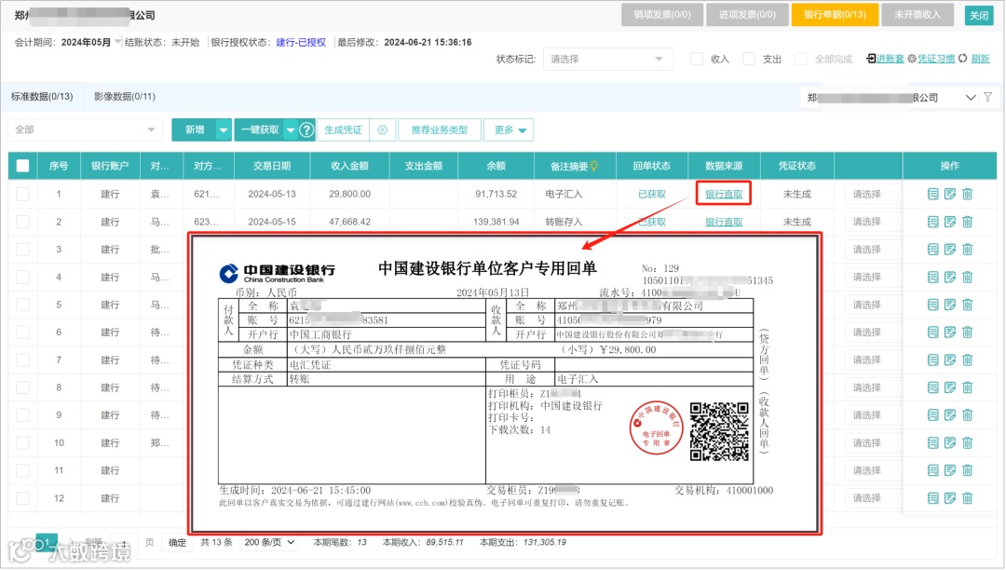Edit row 1 bank record
Viewport: 1006px width, 570px height.
(x=950, y=194)
